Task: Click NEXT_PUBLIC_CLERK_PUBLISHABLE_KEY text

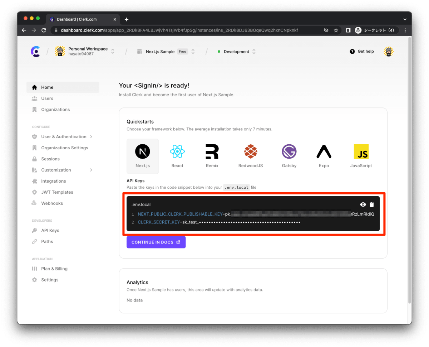Action: pyautogui.click(x=180, y=214)
